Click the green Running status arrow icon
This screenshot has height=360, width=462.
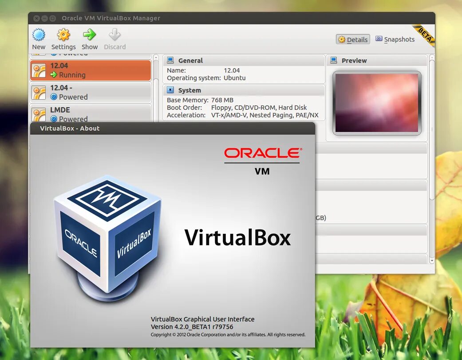(x=54, y=75)
